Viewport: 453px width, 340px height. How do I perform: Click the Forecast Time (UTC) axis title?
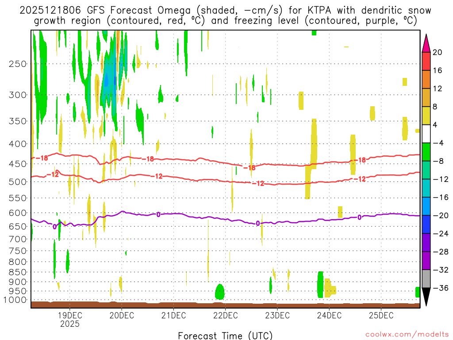click(x=225, y=336)
